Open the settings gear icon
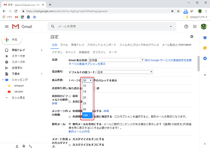Image resolution: width=210 pixels, height=149 pixels. 192,36
